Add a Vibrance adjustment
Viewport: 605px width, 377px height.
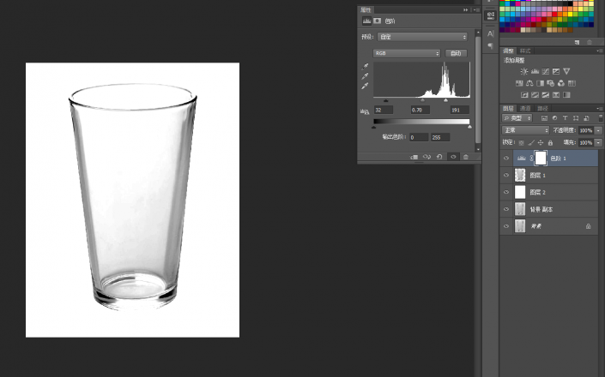[x=566, y=71]
